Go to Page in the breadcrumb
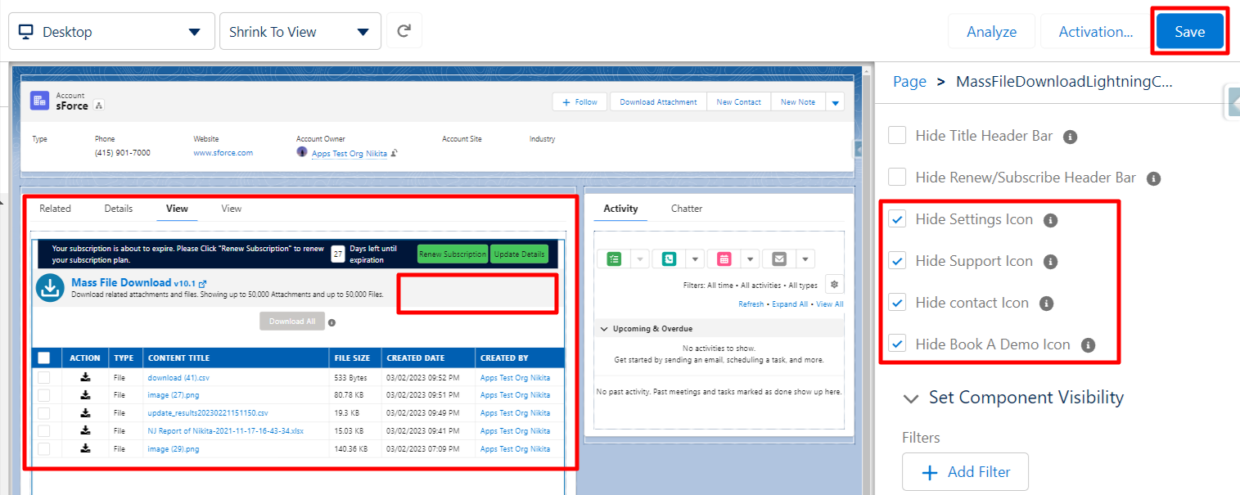Viewport: 1240px width, 495px height. point(909,81)
